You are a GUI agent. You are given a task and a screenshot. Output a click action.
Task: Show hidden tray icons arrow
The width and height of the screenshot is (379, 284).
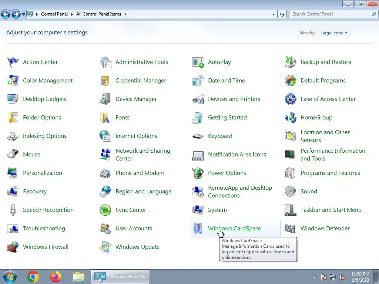click(x=315, y=277)
